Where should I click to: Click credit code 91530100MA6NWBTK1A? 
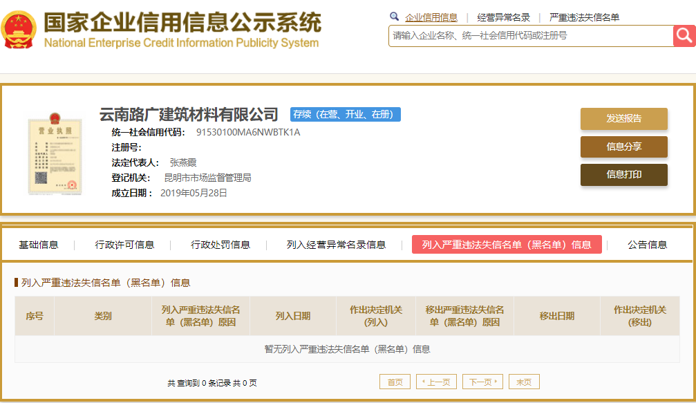point(248,132)
